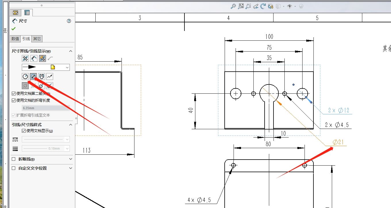The image size is (391, 208).
Task: Click the Rotate View toolbar icon
Action: coord(263,6)
